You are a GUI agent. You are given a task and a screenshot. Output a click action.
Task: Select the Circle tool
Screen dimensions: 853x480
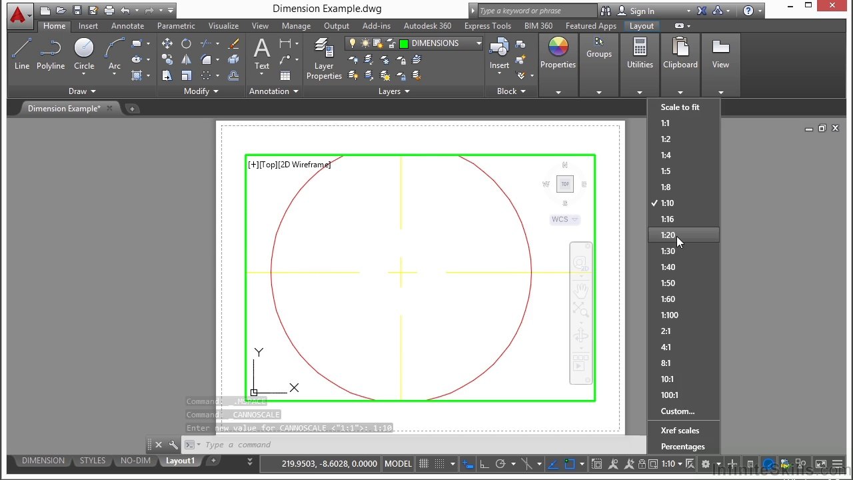(84, 53)
